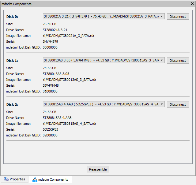The height and width of the screenshot is (185, 196).
Task: Click host disk GUID 02000000
Action: 50,135
